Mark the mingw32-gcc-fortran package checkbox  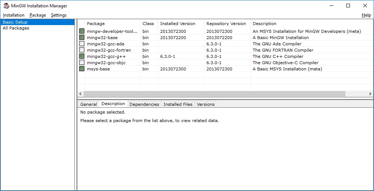82,50
